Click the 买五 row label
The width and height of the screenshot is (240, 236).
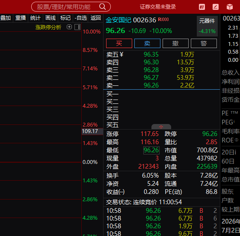click(113, 125)
